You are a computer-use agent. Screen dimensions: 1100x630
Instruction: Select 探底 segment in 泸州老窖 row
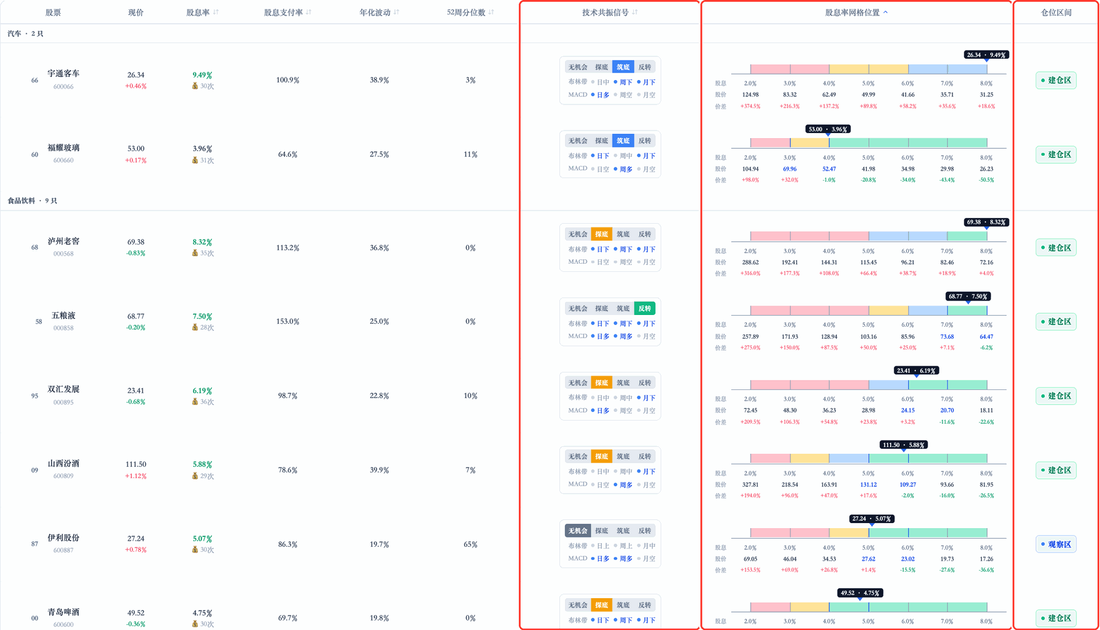coord(601,234)
